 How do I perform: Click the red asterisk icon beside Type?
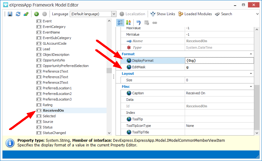[x=129, y=47]
